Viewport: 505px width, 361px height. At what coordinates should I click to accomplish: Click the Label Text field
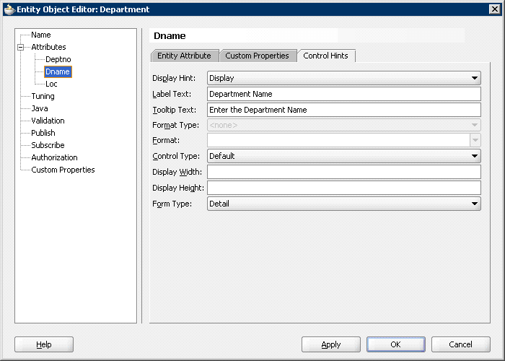[x=344, y=94]
